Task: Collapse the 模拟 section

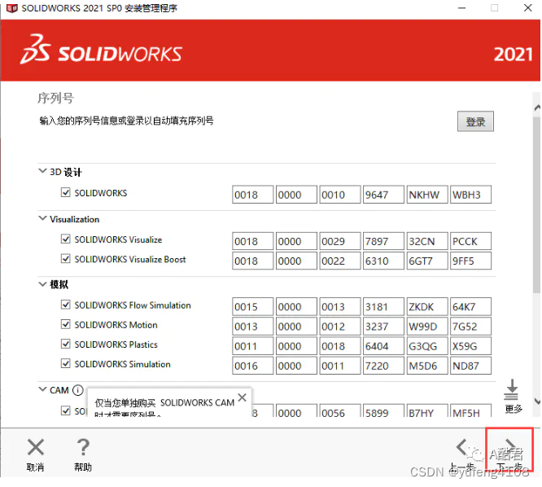Action: coord(42,284)
